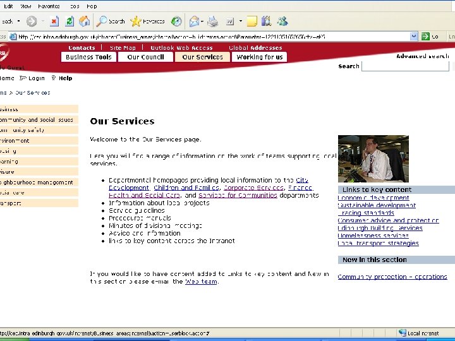Click the Forward navigation arrow
Image resolution: width=455 pixels, height=341 pixels.
coord(32,21)
